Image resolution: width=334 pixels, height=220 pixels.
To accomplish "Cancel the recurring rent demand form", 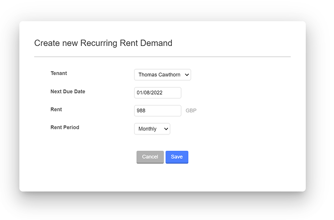I will coord(150,157).
